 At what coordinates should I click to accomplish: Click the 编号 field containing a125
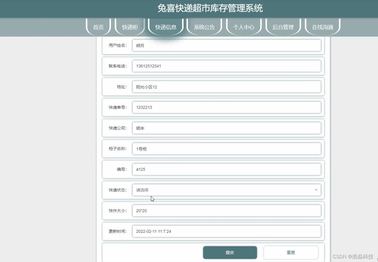point(227,169)
